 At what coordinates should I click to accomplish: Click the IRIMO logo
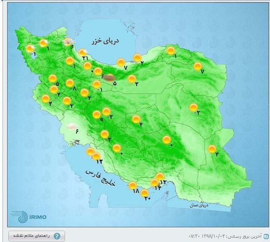tap(29, 216)
